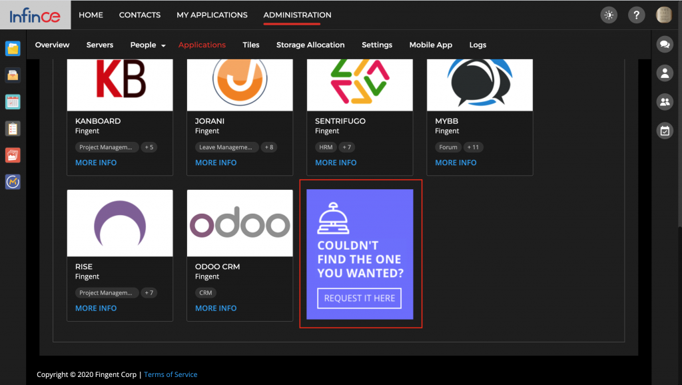Click the Forum tag on MyBB
This screenshot has width=682, height=385.
[448, 147]
